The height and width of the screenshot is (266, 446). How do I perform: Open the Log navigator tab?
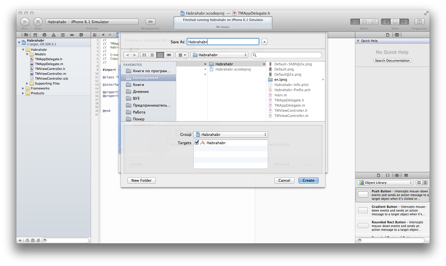[81, 35]
